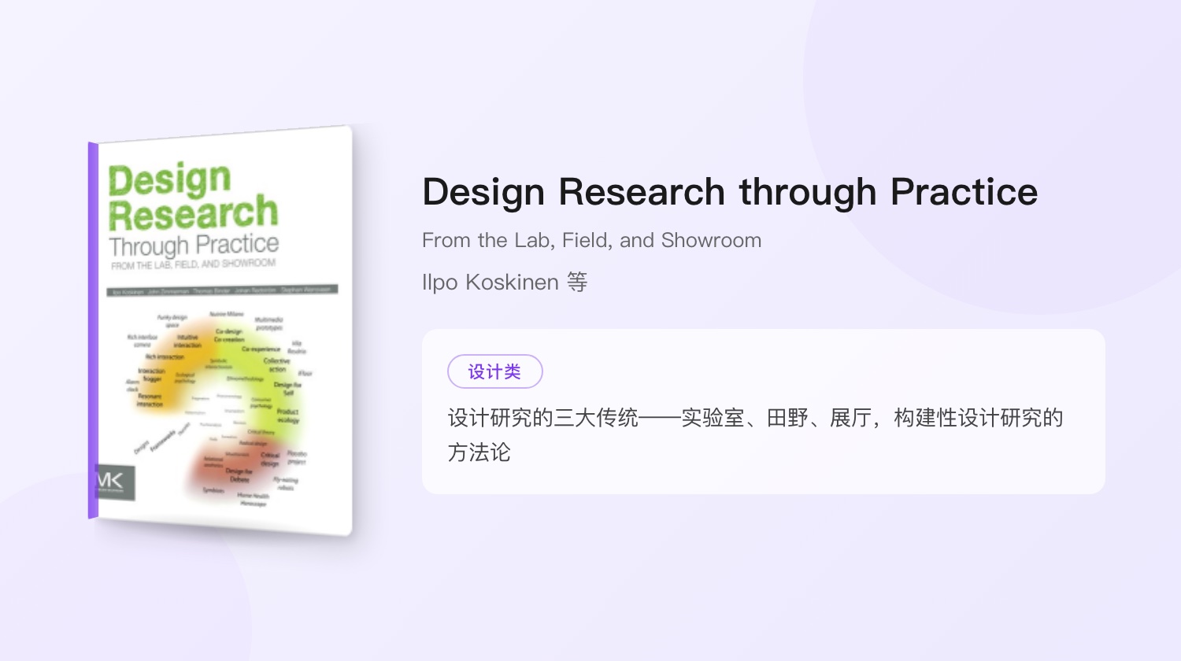Open the book cover thumbnail
The image size is (1181, 661).
(x=220, y=330)
